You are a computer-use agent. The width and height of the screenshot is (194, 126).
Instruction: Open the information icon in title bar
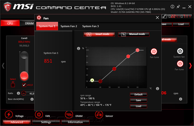coord(172,7)
